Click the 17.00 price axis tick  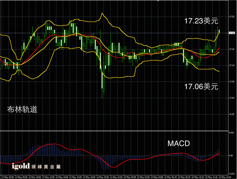(x=232, y=98)
